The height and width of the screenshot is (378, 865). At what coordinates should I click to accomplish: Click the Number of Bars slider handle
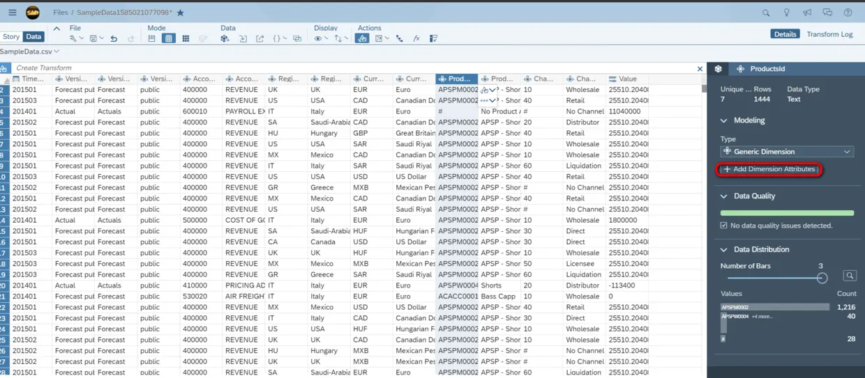pyautogui.click(x=822, y=278)
